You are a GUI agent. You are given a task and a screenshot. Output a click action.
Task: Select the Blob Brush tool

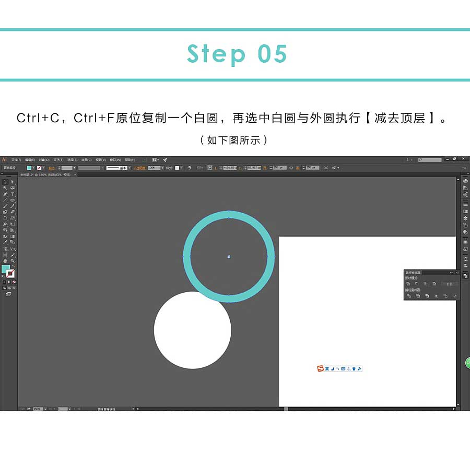[x=5, y=212]
